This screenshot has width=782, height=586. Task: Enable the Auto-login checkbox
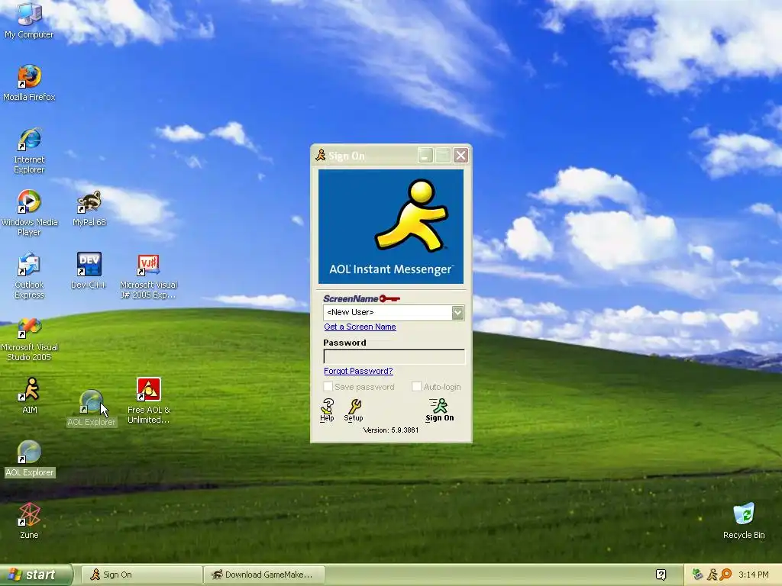(x=416, y=387)
